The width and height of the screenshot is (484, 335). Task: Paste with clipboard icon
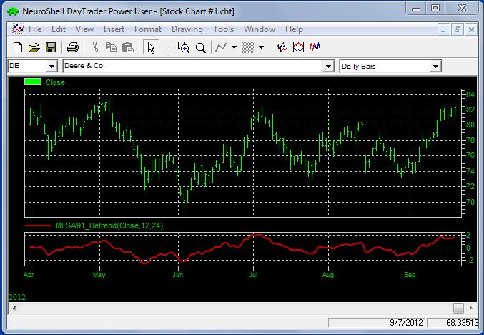pyautogui.click(x=128, y=47)
